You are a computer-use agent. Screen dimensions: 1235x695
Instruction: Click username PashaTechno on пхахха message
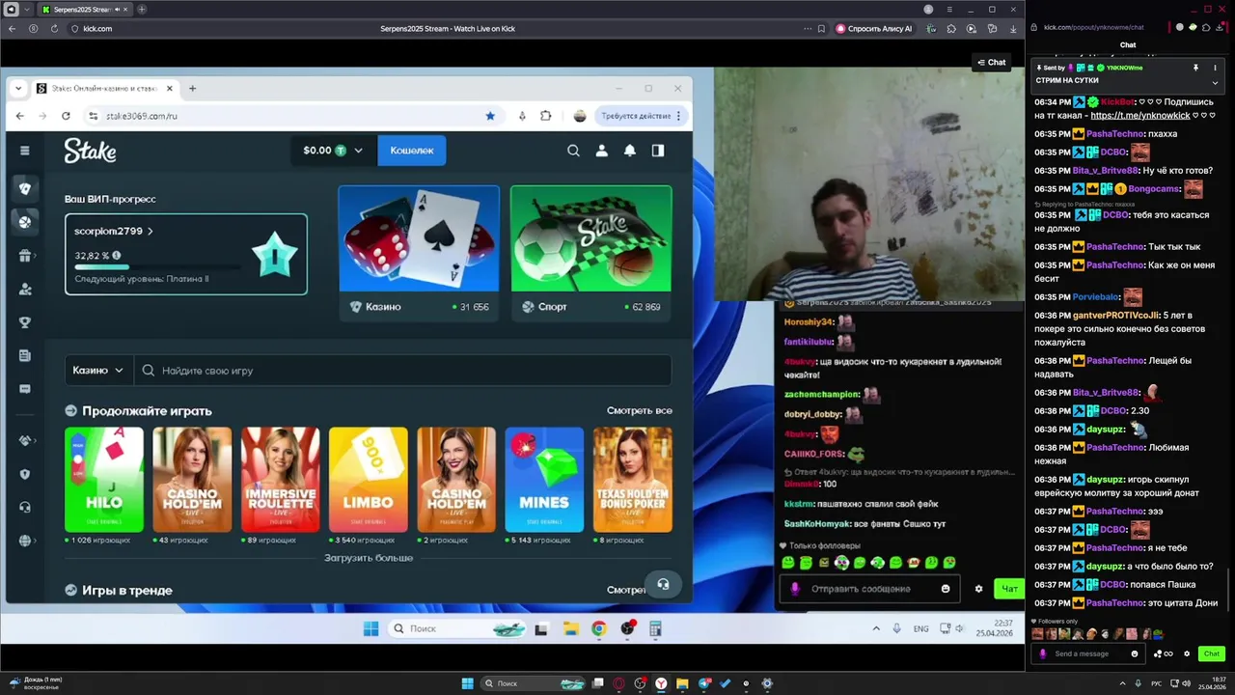[1115, 134]
